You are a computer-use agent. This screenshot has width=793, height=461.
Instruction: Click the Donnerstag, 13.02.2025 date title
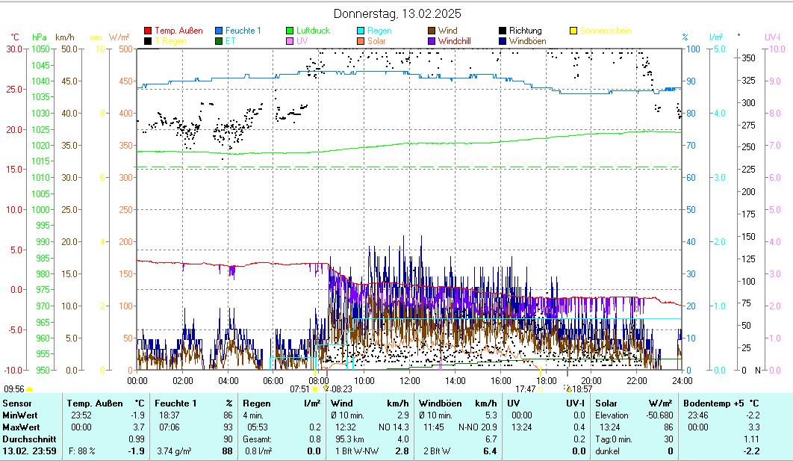click(x=396, y=13)
